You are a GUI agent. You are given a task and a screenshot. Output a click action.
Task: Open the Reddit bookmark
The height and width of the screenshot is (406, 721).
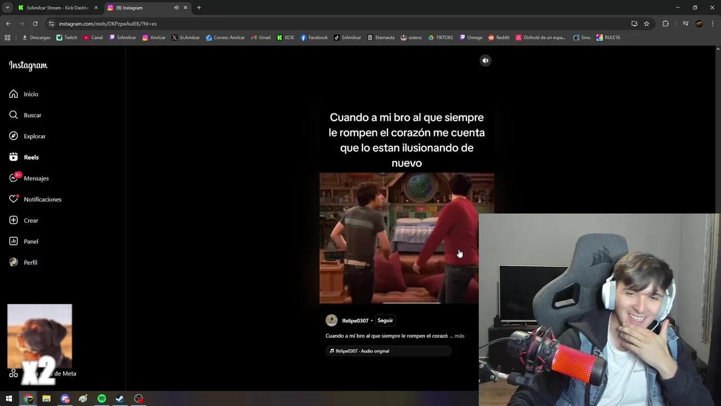pyautogui.click(x=499, y=38)
